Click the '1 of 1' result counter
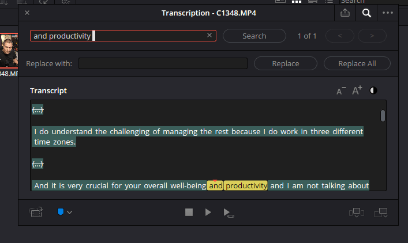Screen dimensions: 408x243 coord(307,36)
